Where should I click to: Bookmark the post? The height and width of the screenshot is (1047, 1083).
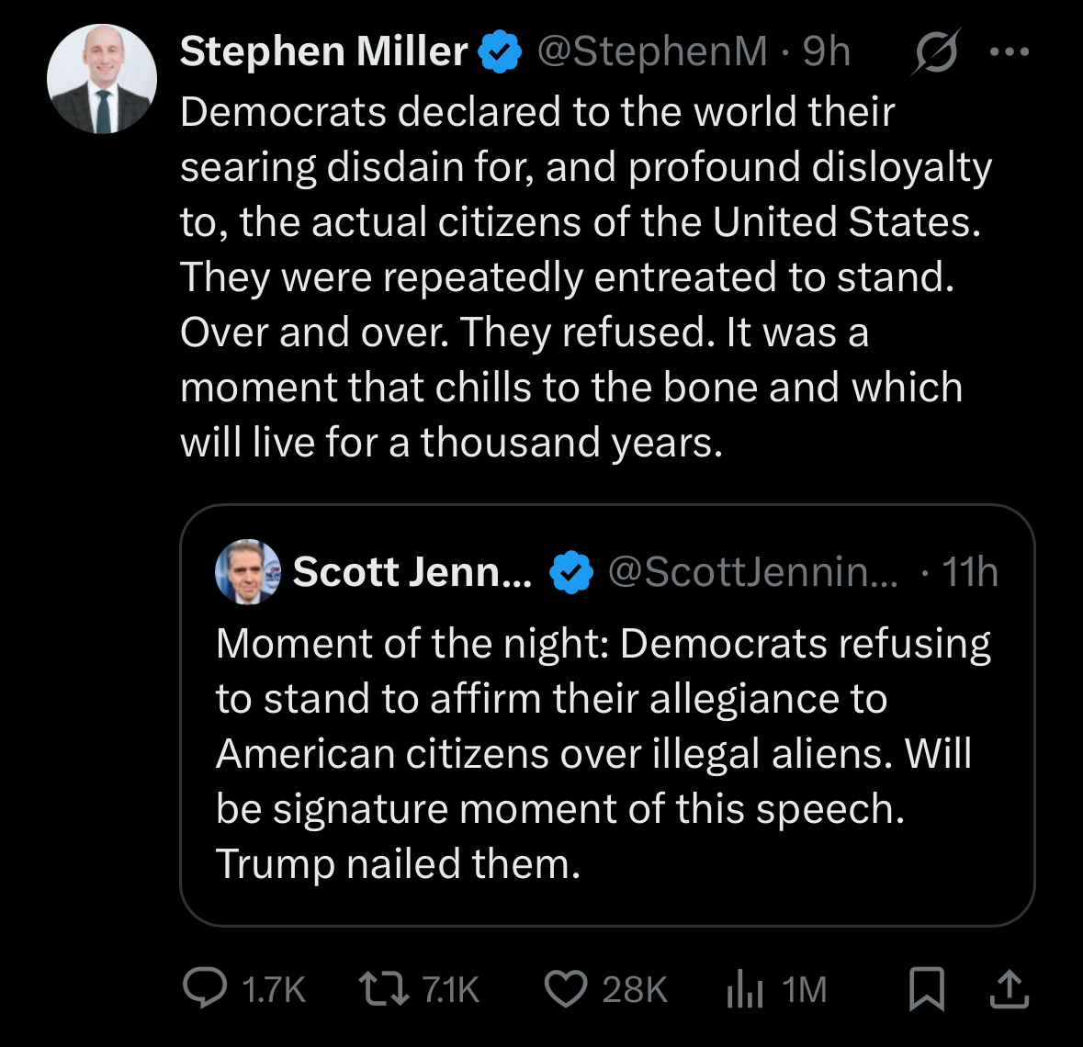pyautogui.click(x=926, y=988)
